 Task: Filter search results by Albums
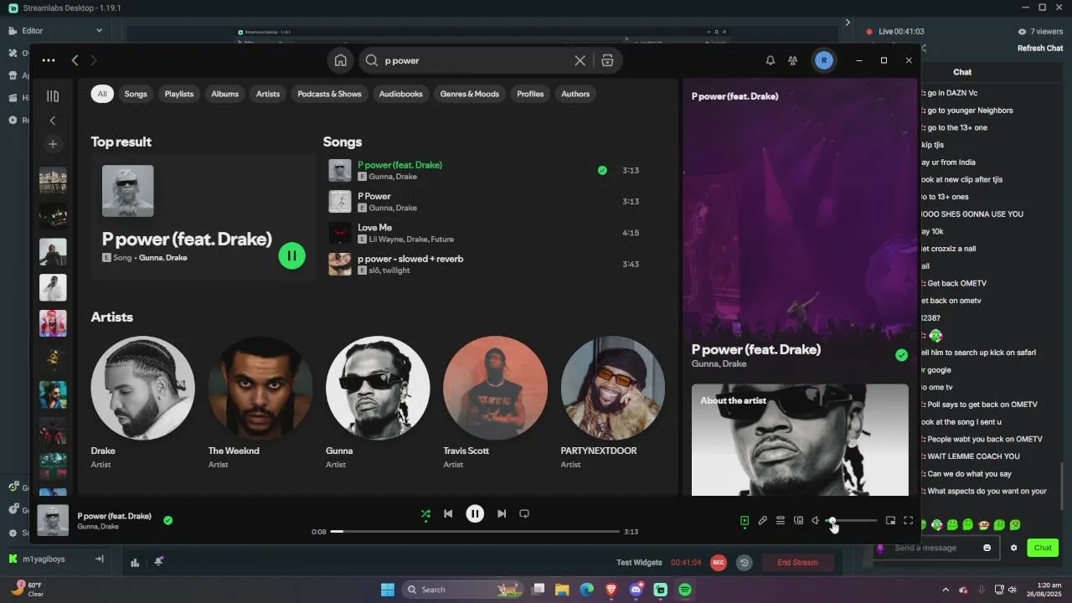tap(224, 94)
